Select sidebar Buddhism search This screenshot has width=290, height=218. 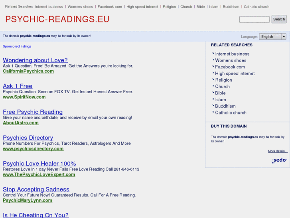(x=225, y=106)
